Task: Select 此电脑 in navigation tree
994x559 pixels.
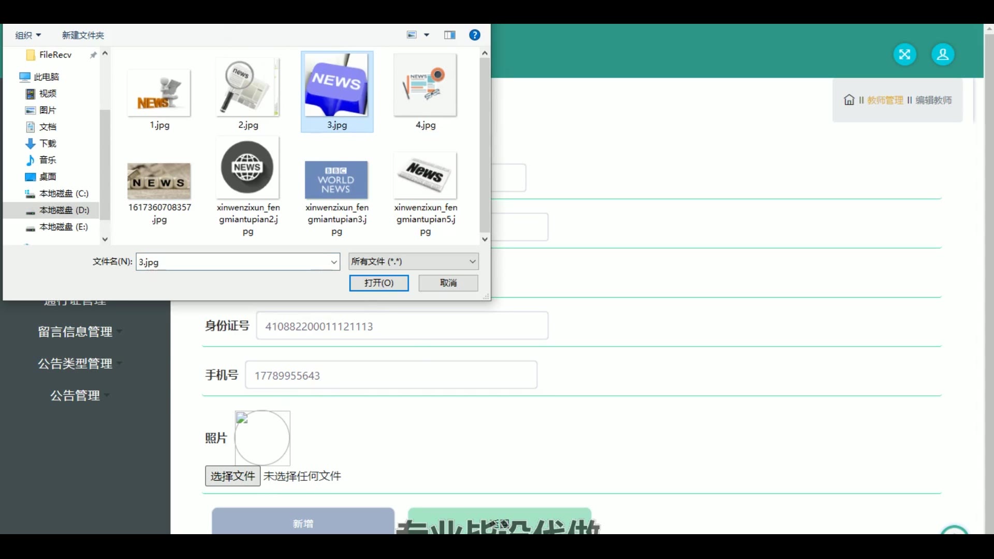Action: click(46, 77)
